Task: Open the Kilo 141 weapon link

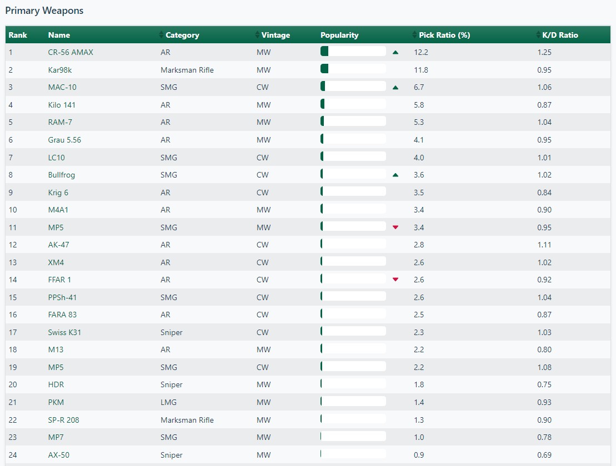Action: coord(62,105)
